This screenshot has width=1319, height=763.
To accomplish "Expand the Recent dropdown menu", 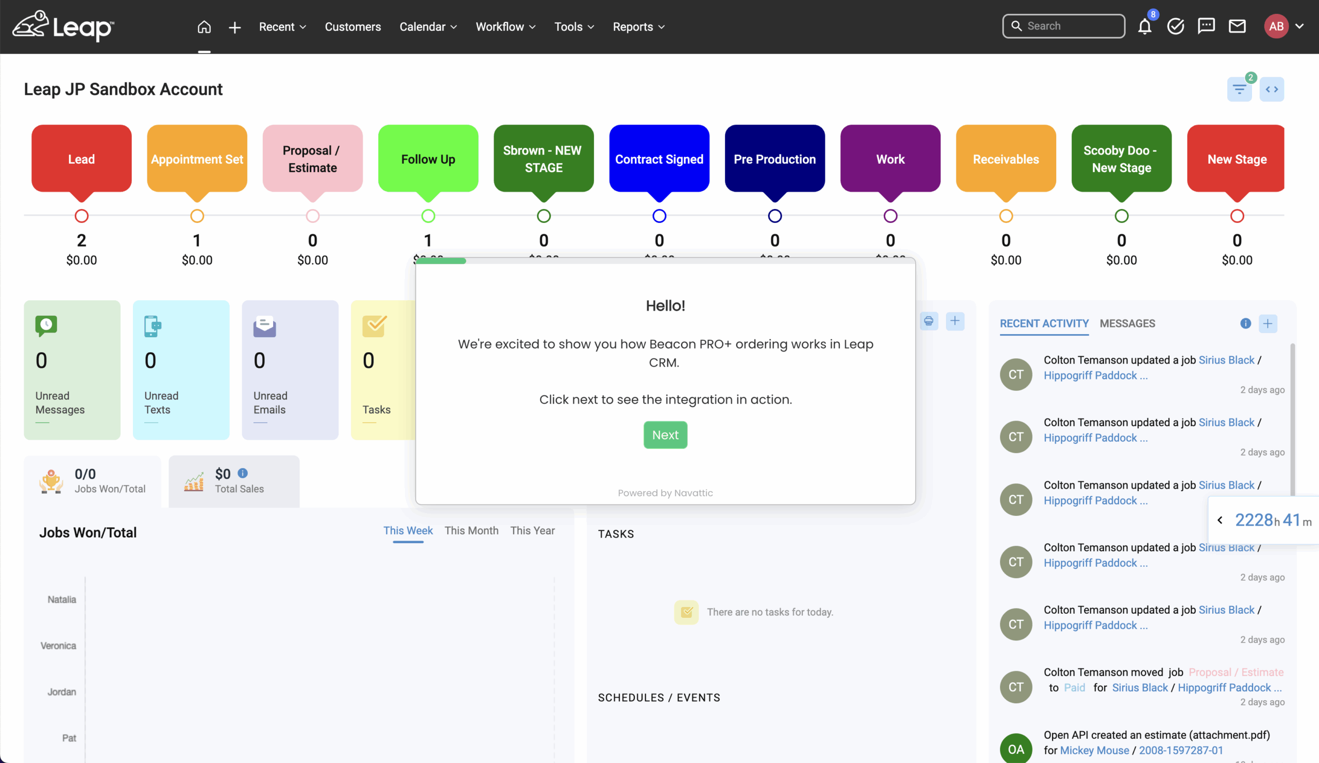I will click(282, 27).
